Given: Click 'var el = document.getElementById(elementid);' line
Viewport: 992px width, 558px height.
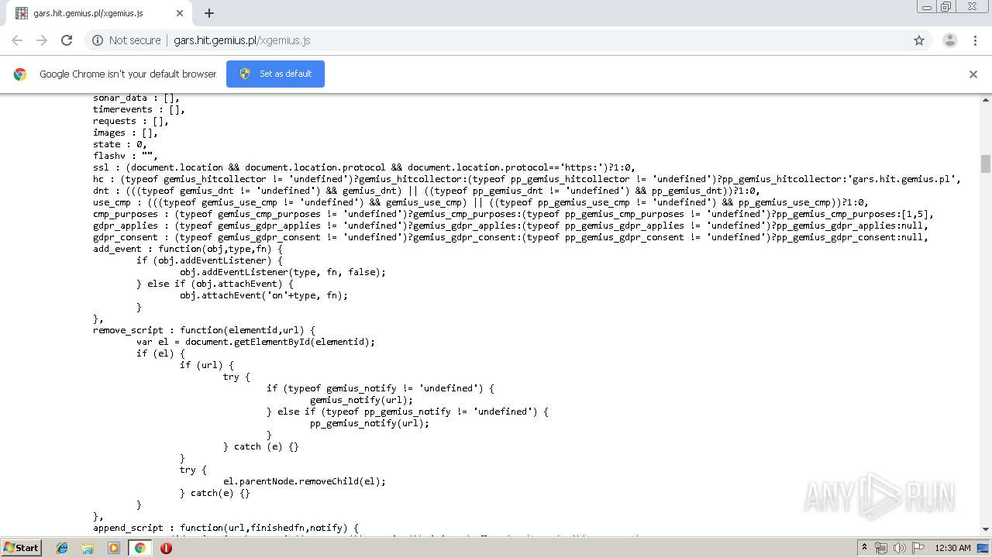Looking at the screenshot, I should coord(256,342).
